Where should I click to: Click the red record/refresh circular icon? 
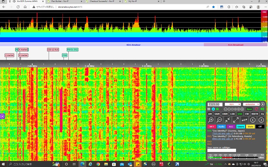point(257,109)
